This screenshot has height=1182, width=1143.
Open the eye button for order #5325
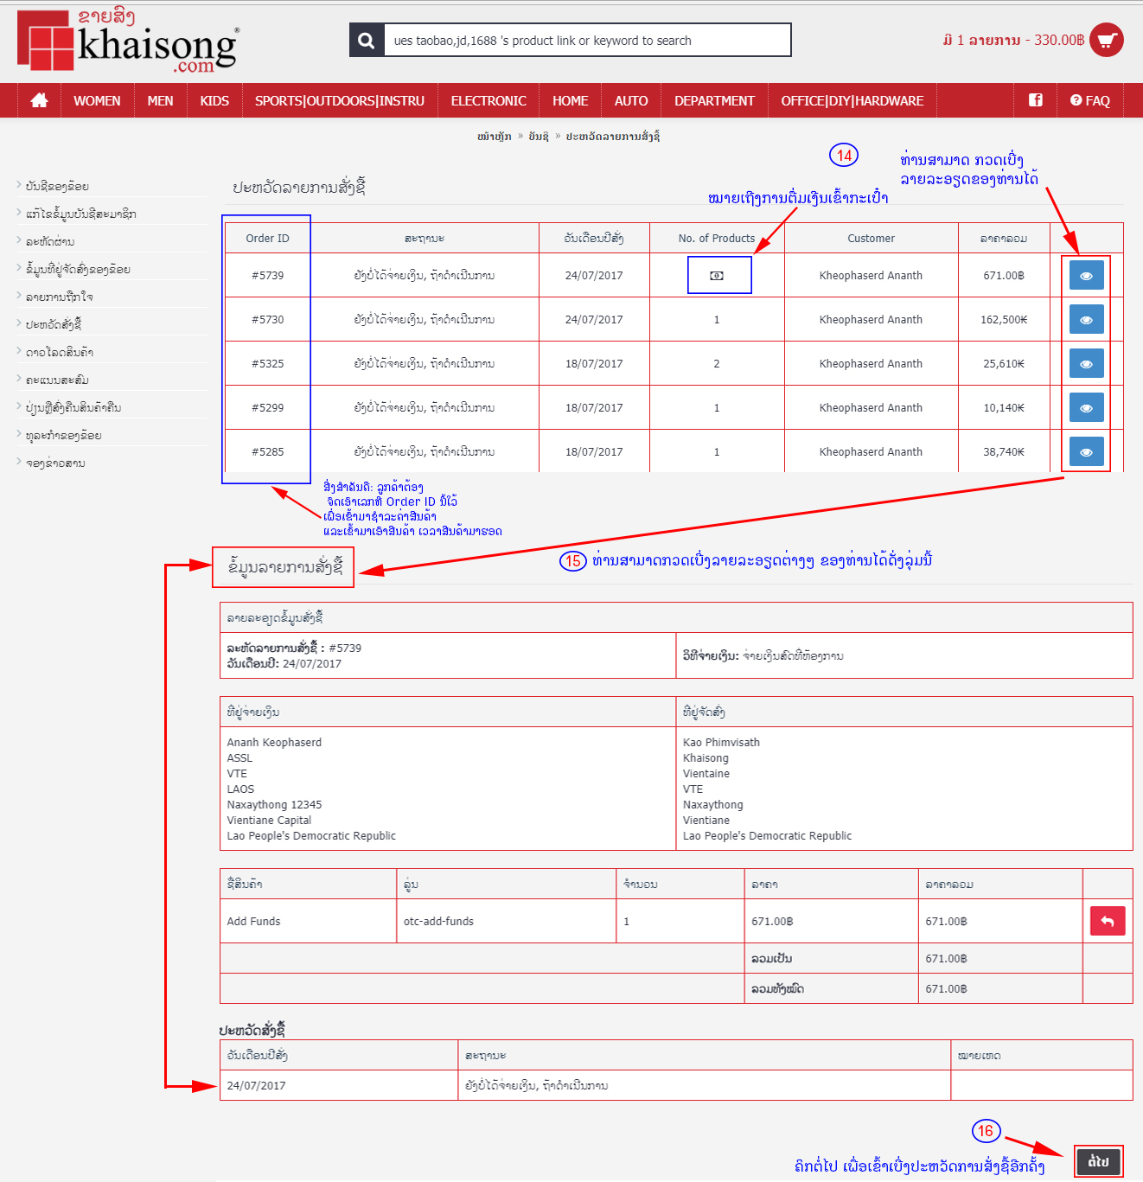point(1086,364)
